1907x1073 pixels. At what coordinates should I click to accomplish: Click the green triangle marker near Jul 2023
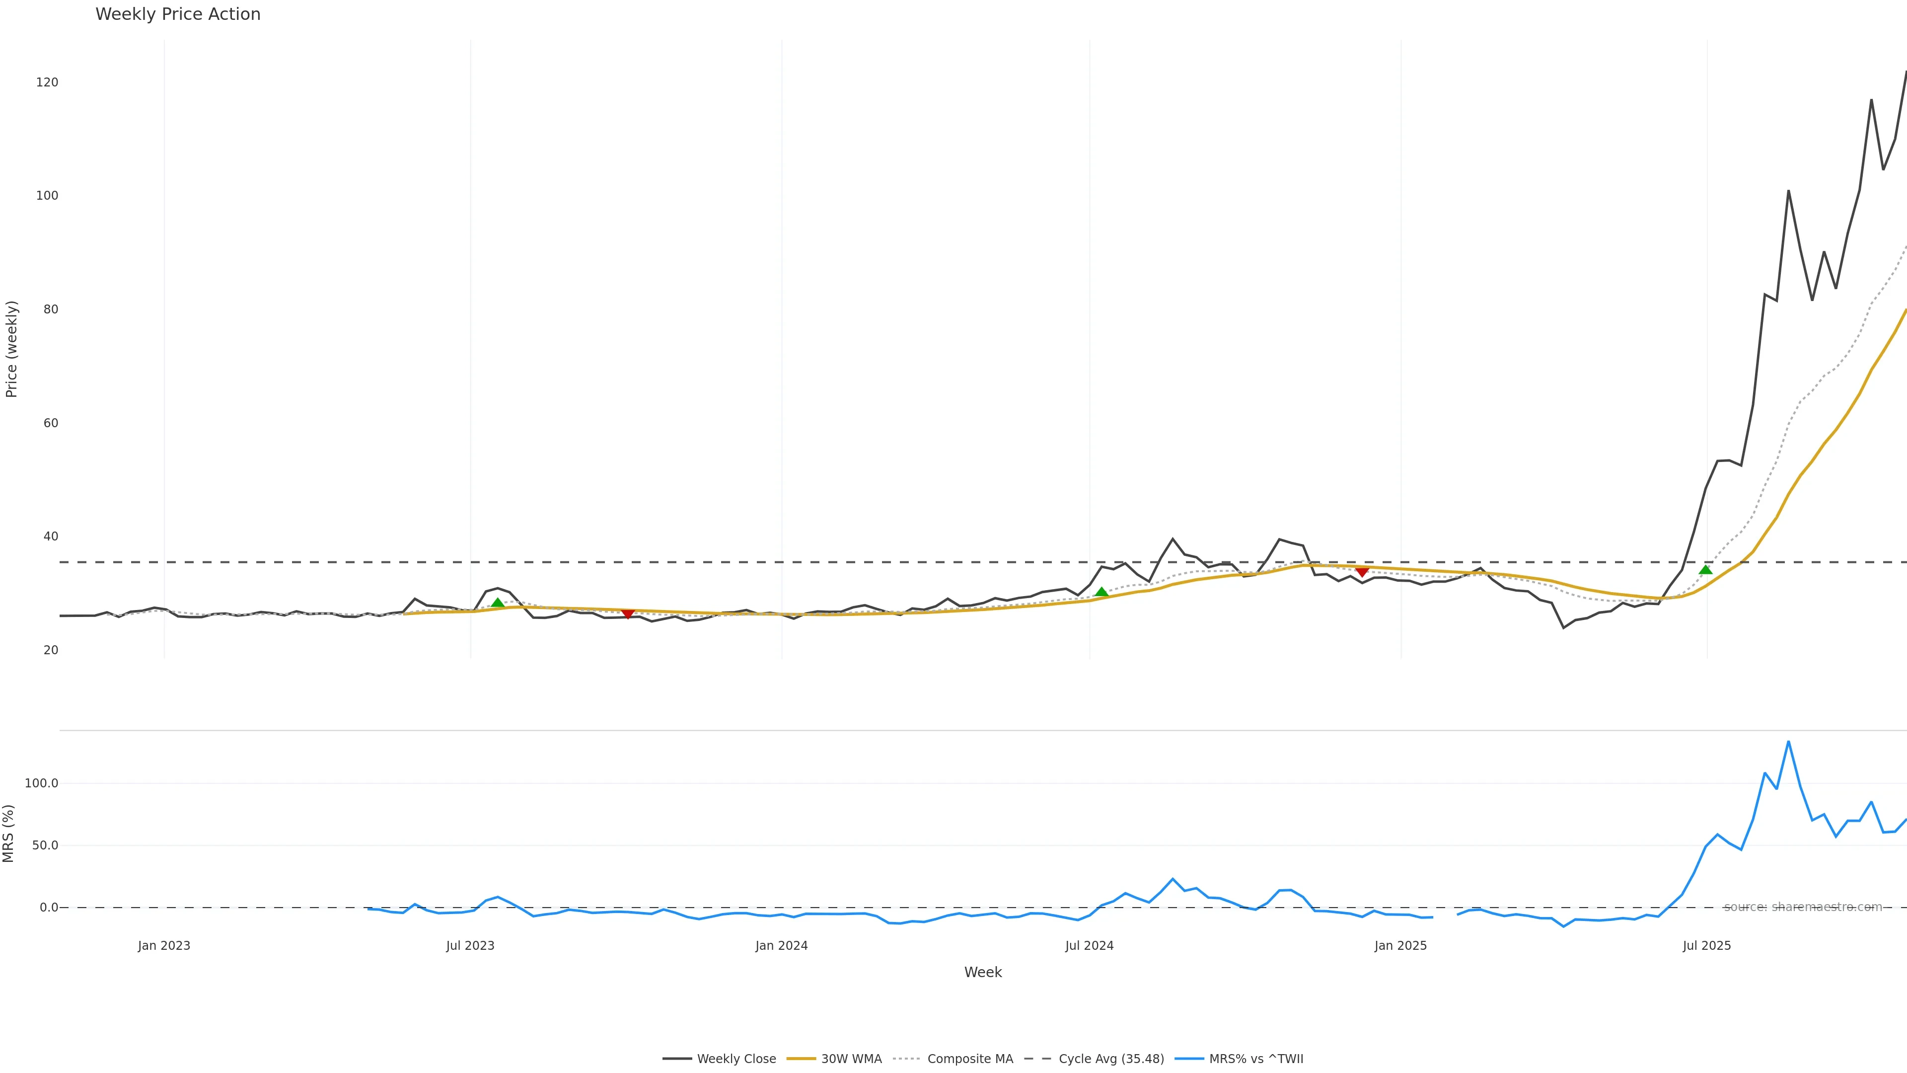[498, 603]
